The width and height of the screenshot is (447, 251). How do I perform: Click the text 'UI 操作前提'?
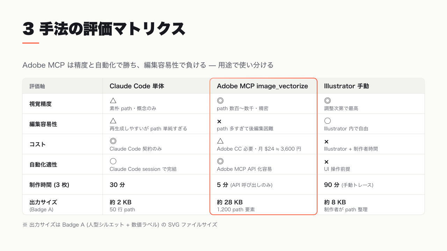coord(337,169)
